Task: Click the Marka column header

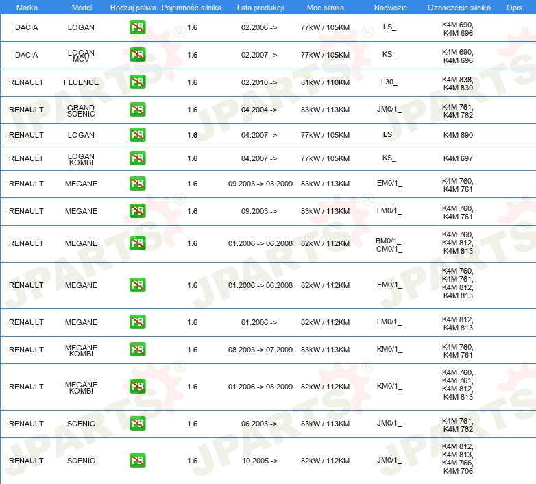Action: pos(27,8)
